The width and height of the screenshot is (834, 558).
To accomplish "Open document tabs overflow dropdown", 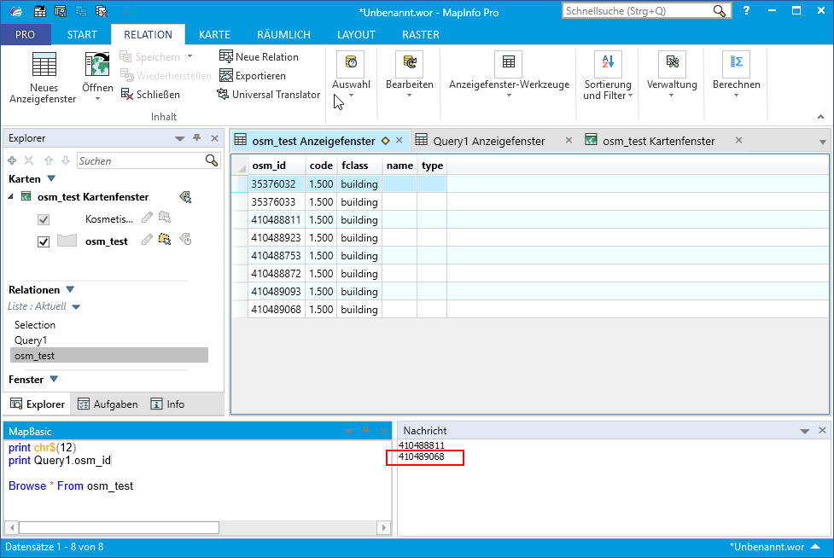I will coord(823,142).
